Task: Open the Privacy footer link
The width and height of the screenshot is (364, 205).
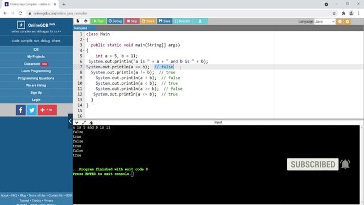Action: coord(48,200)
